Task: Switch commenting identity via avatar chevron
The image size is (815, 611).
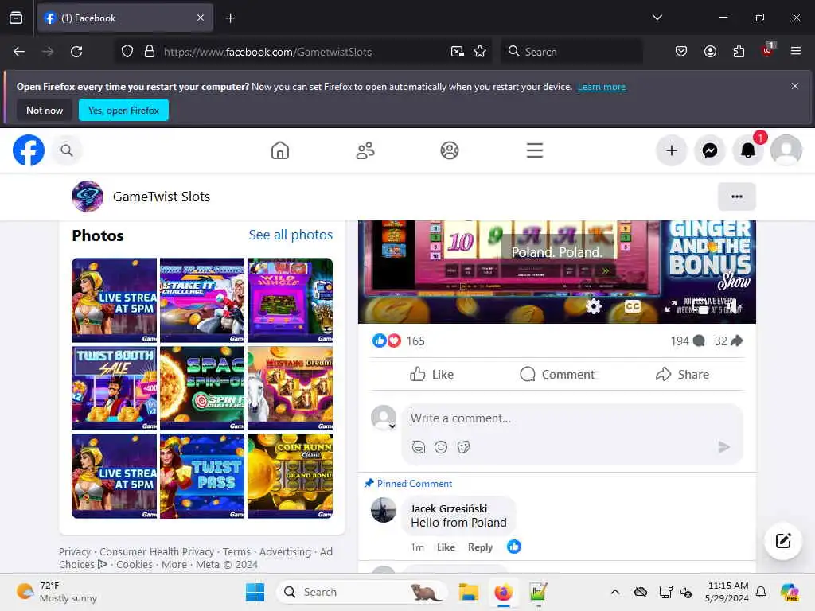Action: [x=392, y=426]
